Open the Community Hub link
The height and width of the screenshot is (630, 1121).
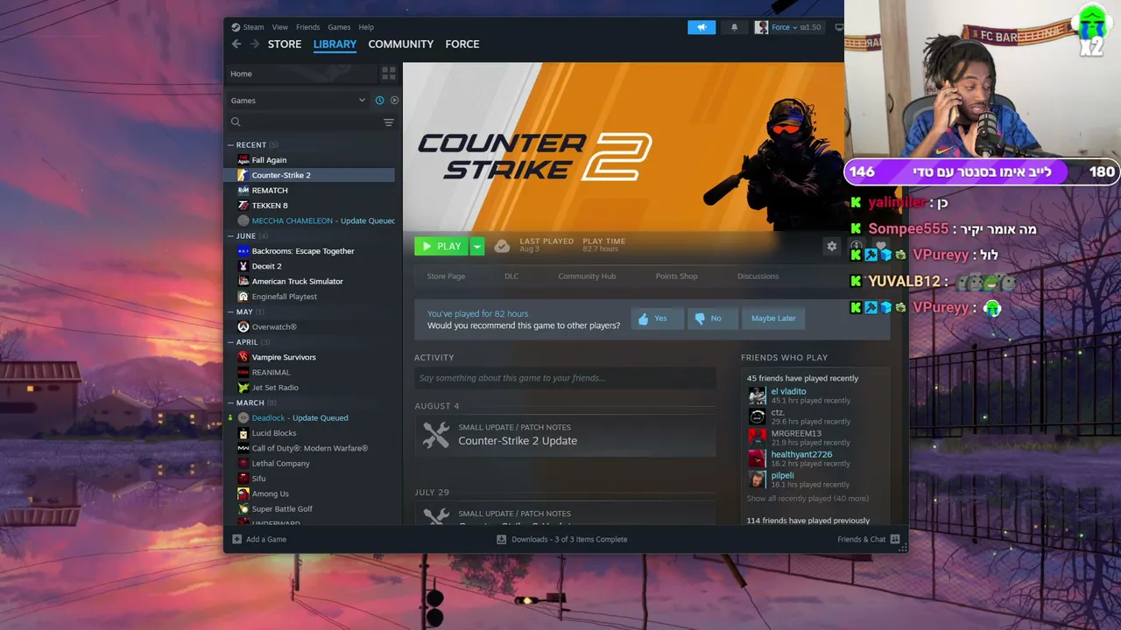tap(587, 276)
